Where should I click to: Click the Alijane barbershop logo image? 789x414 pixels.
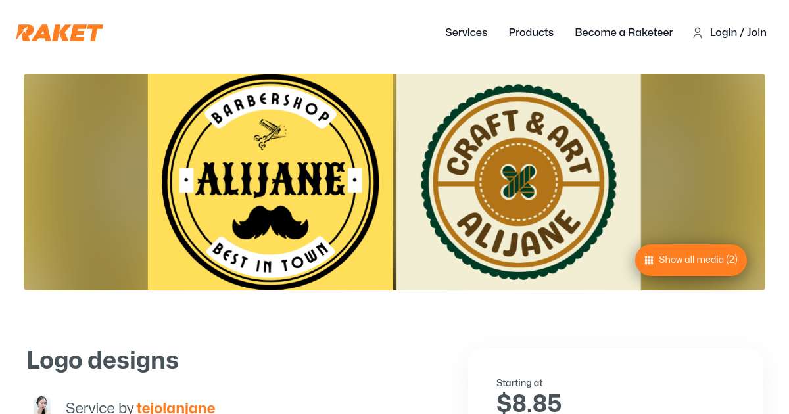click(x=270, y=181)
